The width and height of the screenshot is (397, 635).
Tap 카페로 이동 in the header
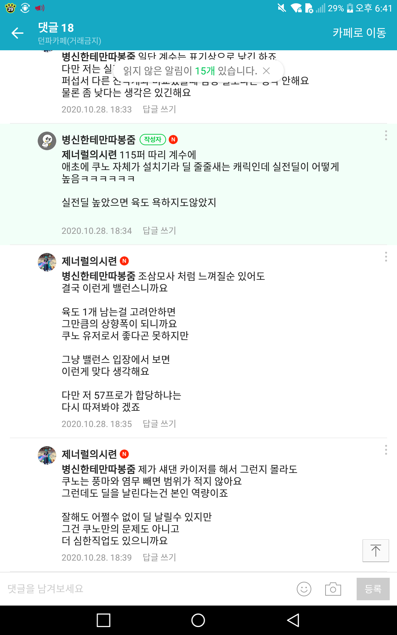(359, 33)
